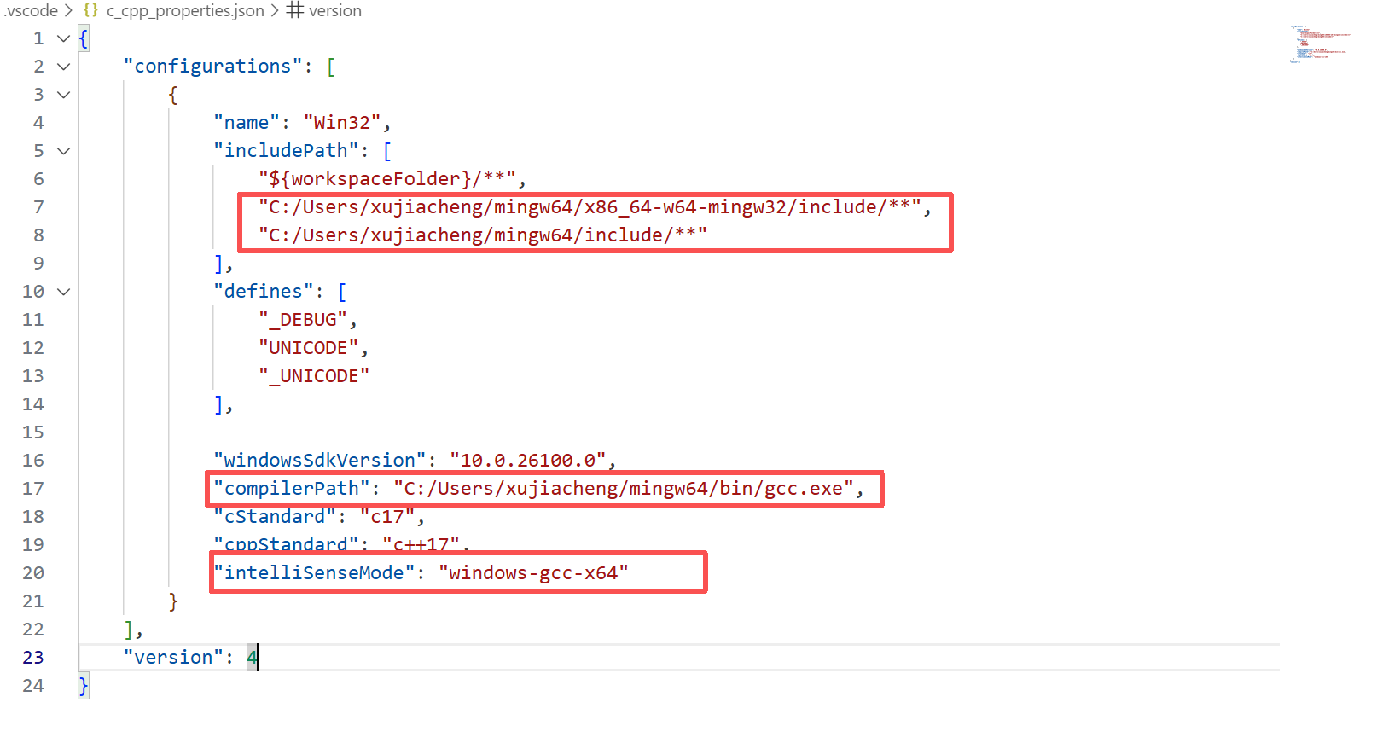Screen dimensions: 1377x737
Task: Click the gcc.exe compiler path string
Action: point(624,489)
